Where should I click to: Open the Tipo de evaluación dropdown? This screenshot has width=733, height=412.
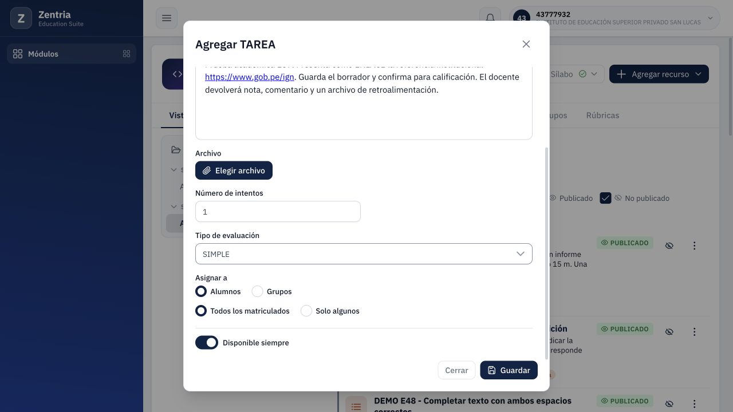point(364,254)
